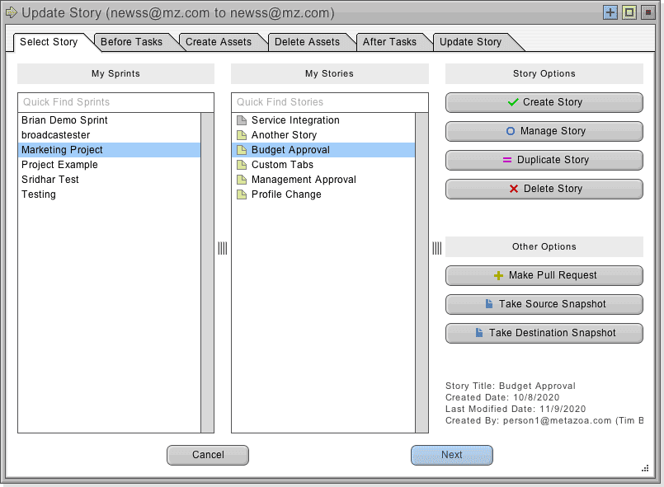Click the blue plus window button

(610, 12)
